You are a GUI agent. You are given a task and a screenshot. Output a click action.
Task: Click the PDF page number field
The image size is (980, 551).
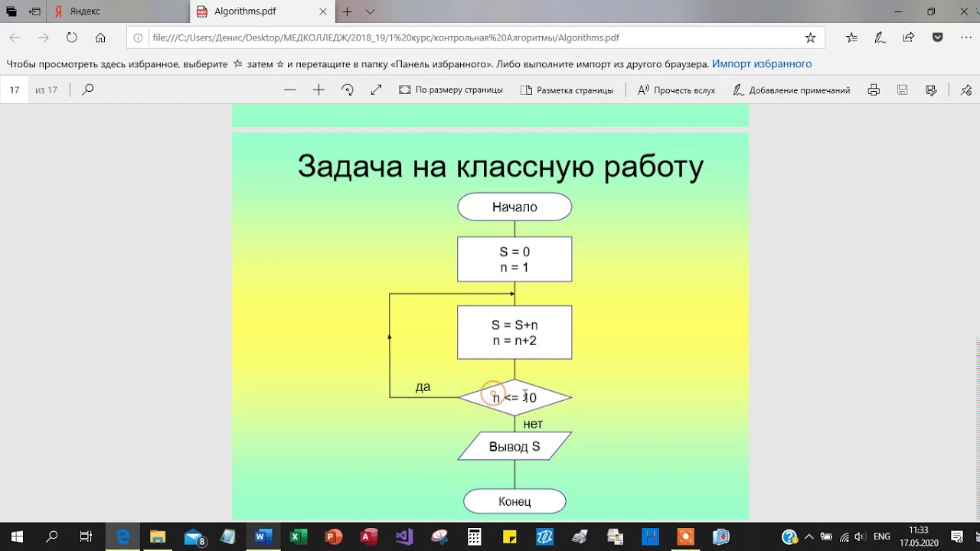[15, 90]
